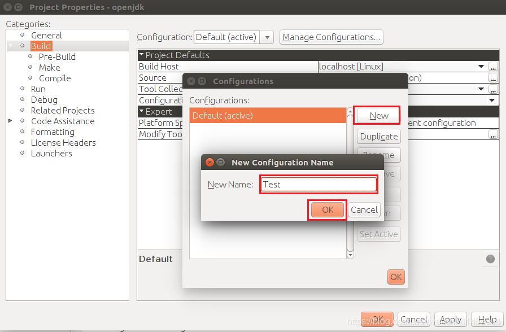Click the ellipsis button on Source row

coord(493,78)
